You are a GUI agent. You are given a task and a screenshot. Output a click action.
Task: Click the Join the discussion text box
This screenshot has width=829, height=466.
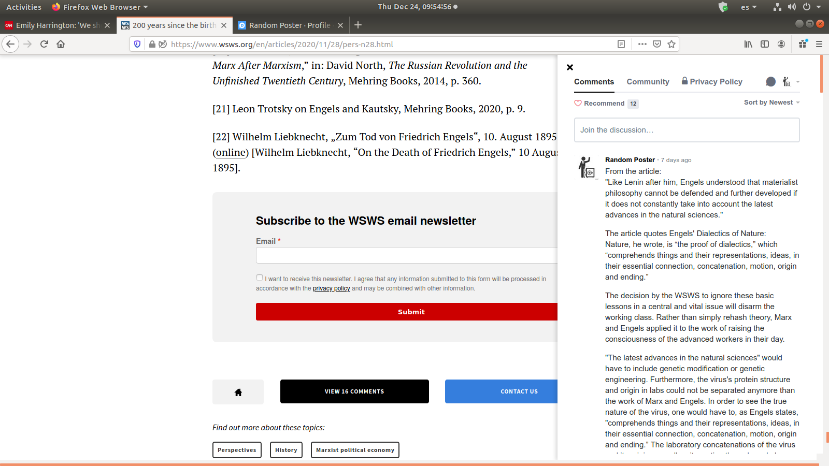[687, 130]
